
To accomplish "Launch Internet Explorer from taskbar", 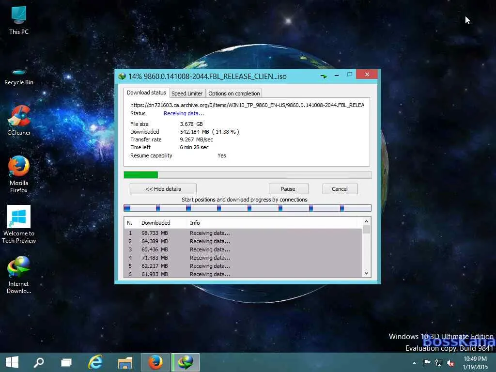I will 95,362.
